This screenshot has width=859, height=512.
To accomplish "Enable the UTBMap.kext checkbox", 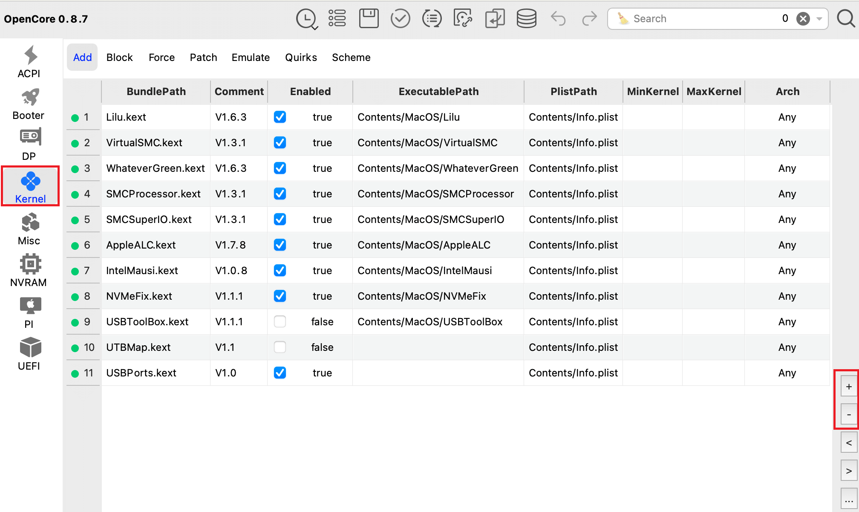I will (280, 347).
